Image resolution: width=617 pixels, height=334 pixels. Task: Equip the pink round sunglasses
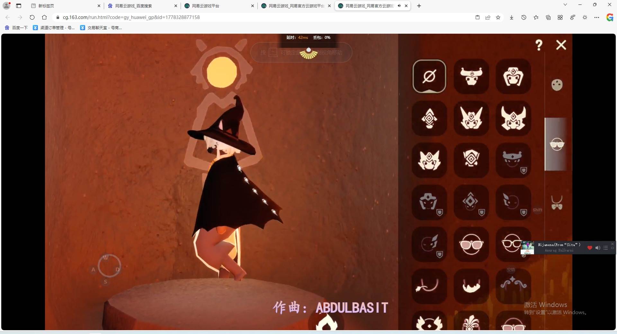click(471, 244)
